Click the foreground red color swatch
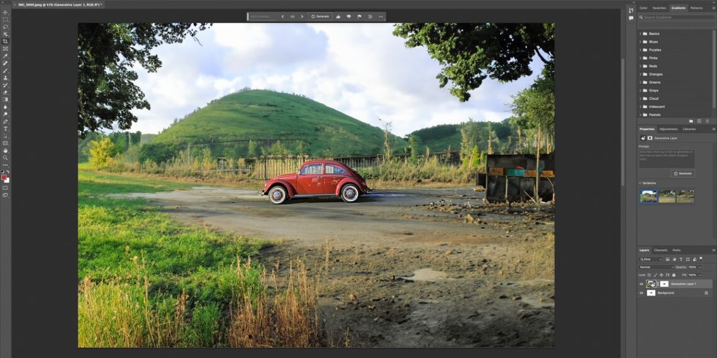 pos(4,178)
